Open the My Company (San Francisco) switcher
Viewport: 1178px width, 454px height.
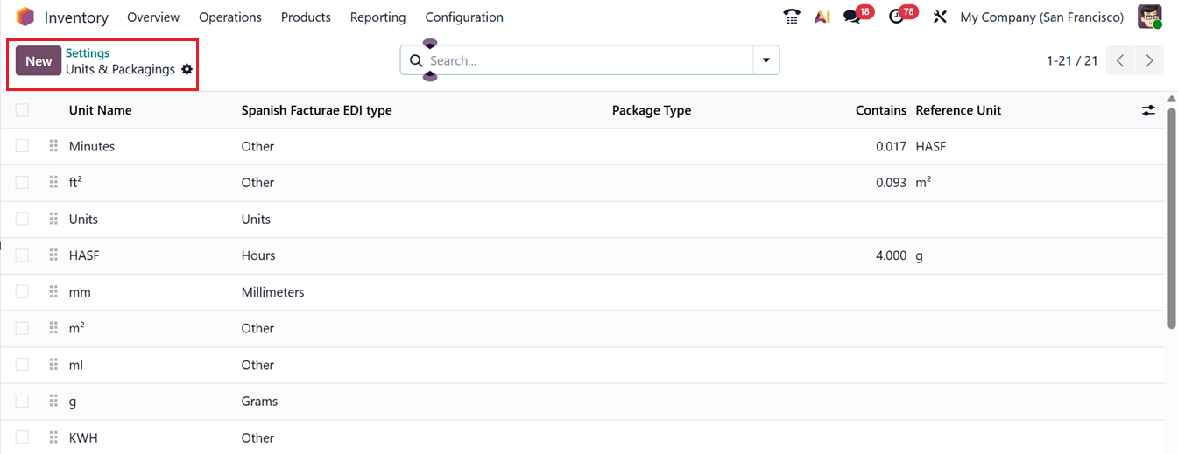click(1041, 17)
